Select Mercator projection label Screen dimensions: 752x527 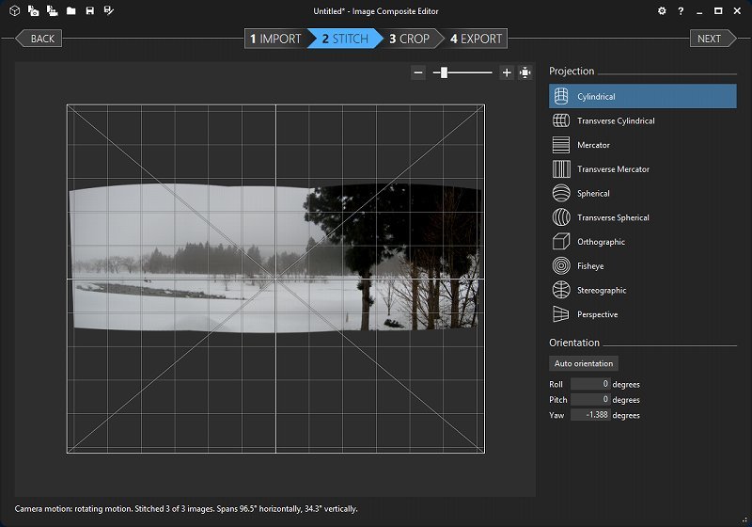(x=593, y=145)
